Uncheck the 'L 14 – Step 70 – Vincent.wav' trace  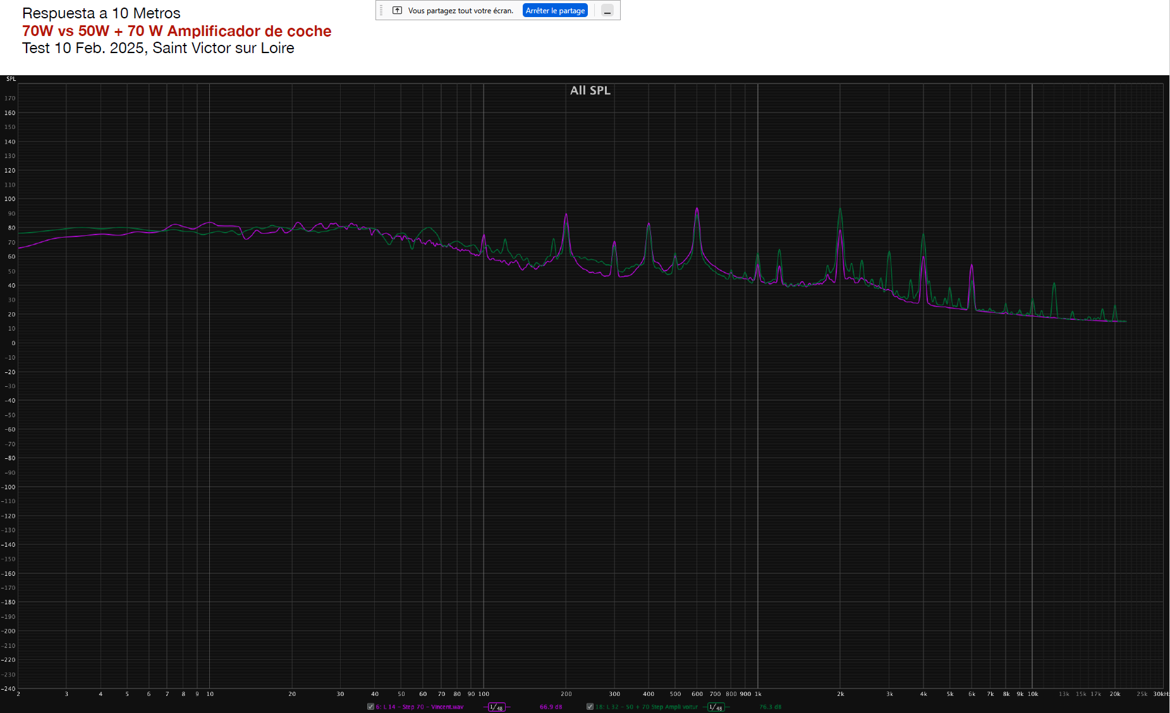tap(370, 707)
